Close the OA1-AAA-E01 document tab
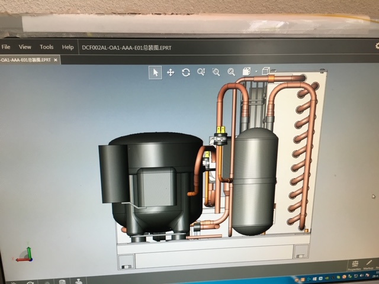379x284 pixels. pyautogui.click(x=56, y=60)
